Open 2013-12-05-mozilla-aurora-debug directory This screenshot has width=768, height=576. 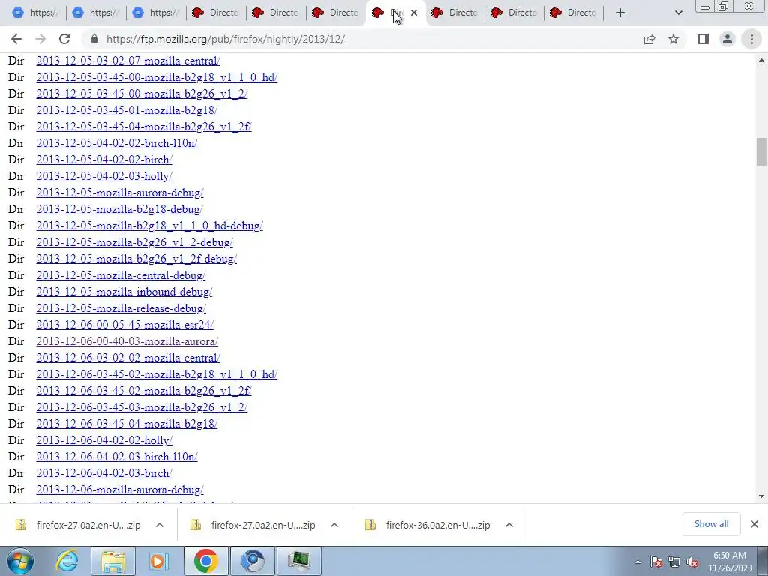click(x=120, y=193)
